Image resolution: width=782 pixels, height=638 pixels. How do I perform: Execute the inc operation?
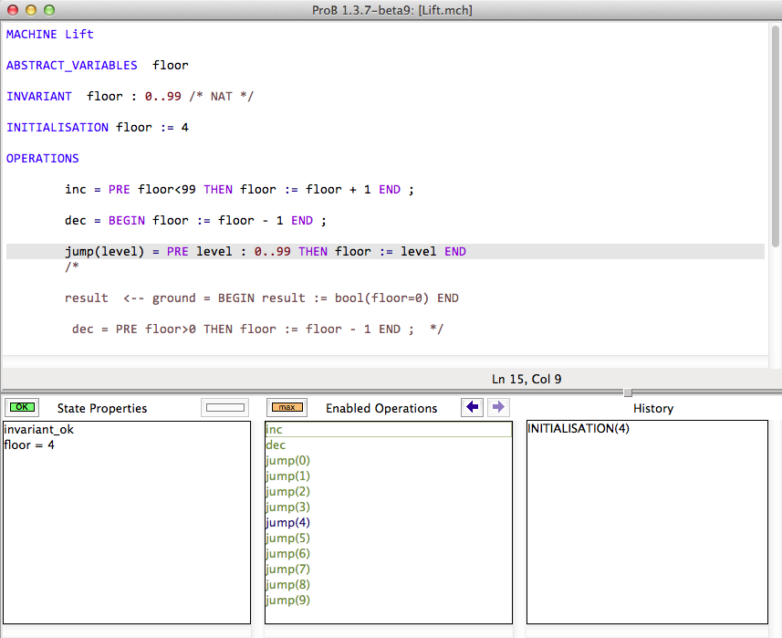(275, 429)
